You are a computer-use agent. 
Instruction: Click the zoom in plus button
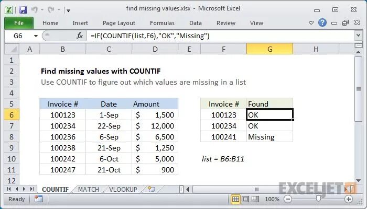(x=349, y=199)
